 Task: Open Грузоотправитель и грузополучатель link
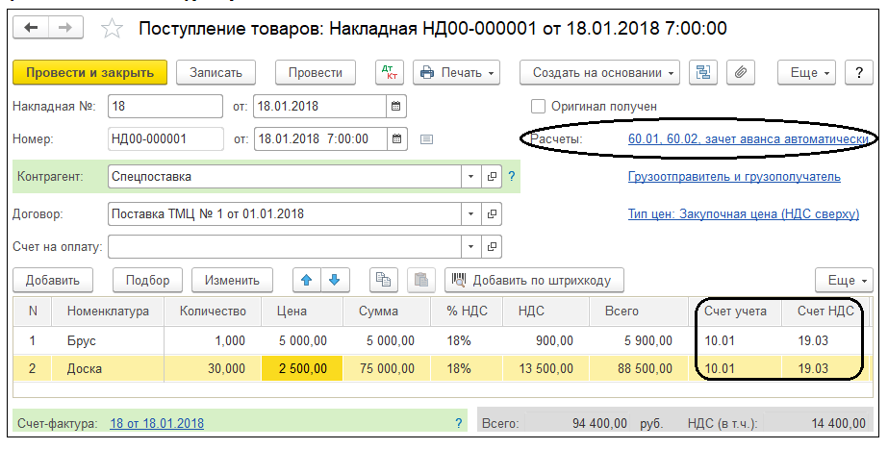734,177
